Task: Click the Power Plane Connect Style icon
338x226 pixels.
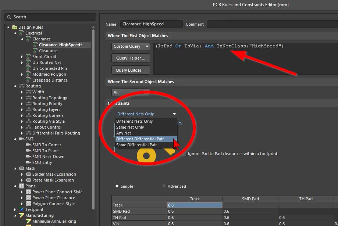Action: pyautogui.click(x=29, y=192)
